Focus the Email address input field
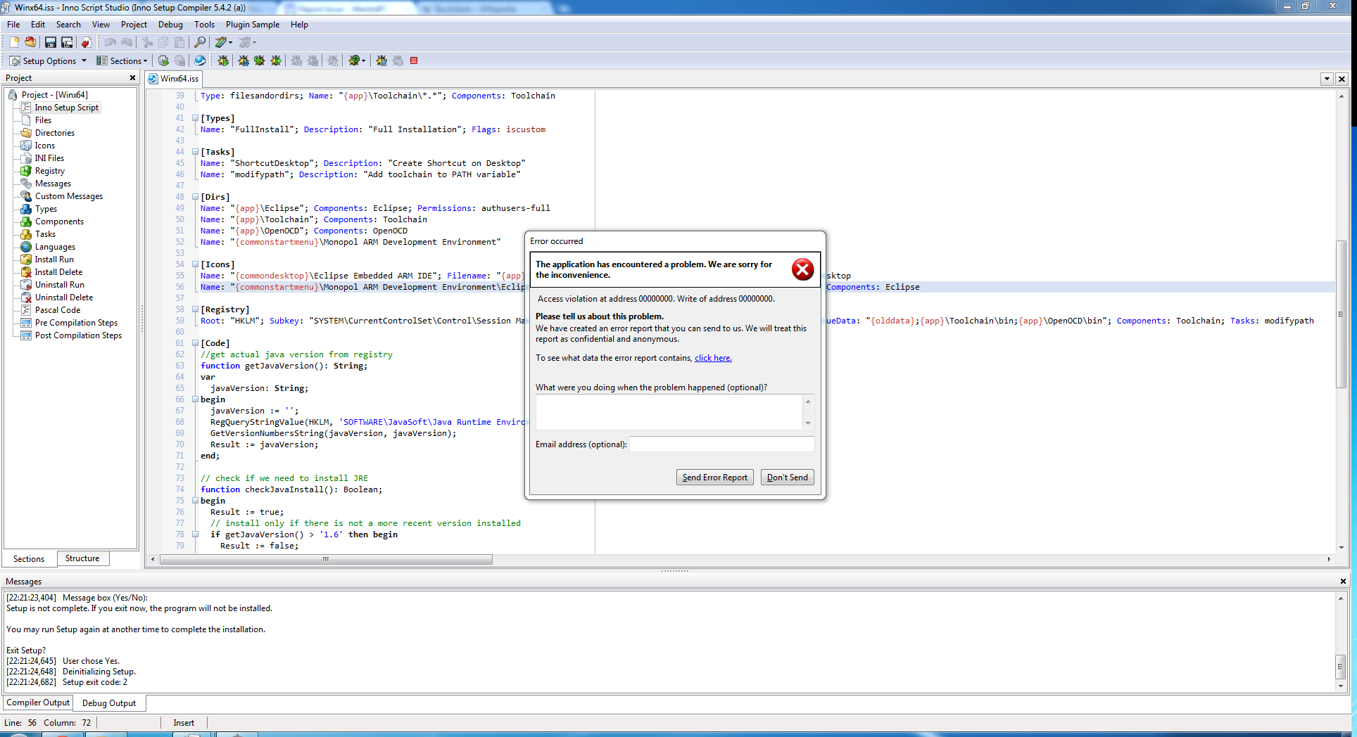The image size is (1357, 737). (721, 444)
